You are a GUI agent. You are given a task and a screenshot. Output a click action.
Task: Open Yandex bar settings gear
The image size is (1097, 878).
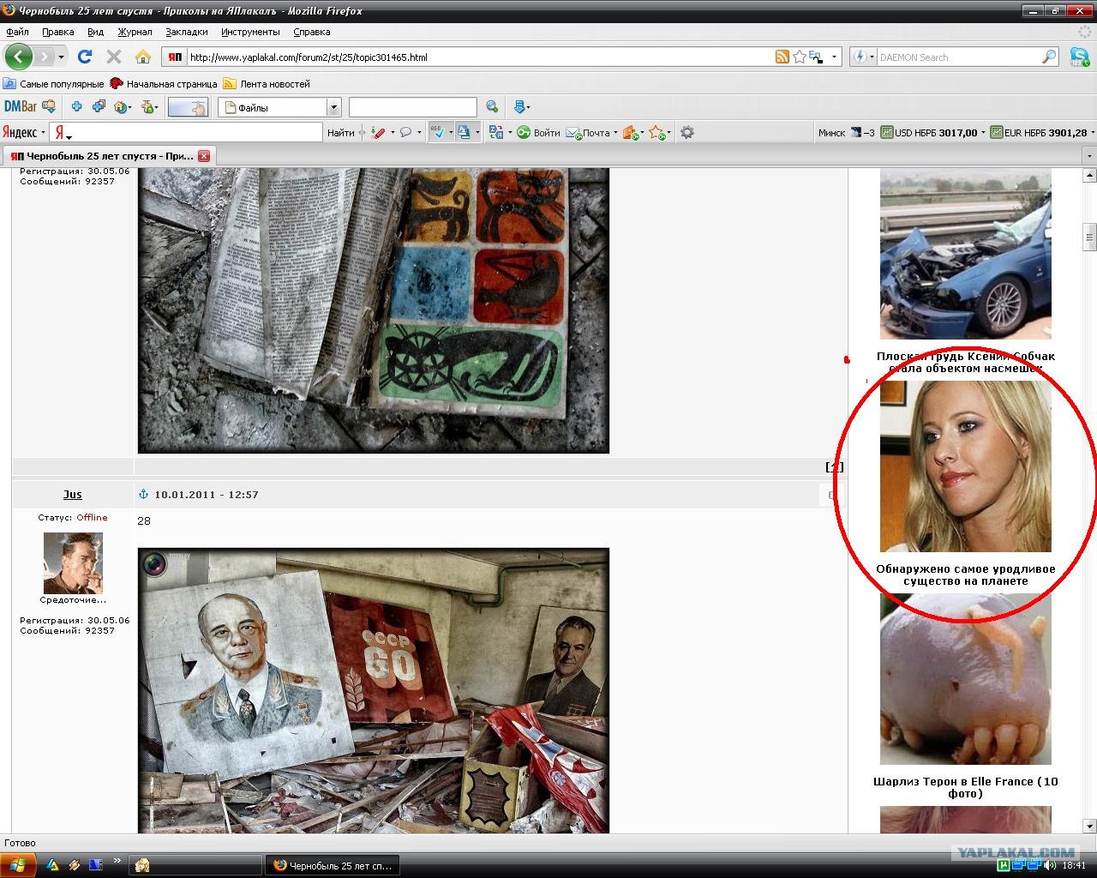coord(686,132)
